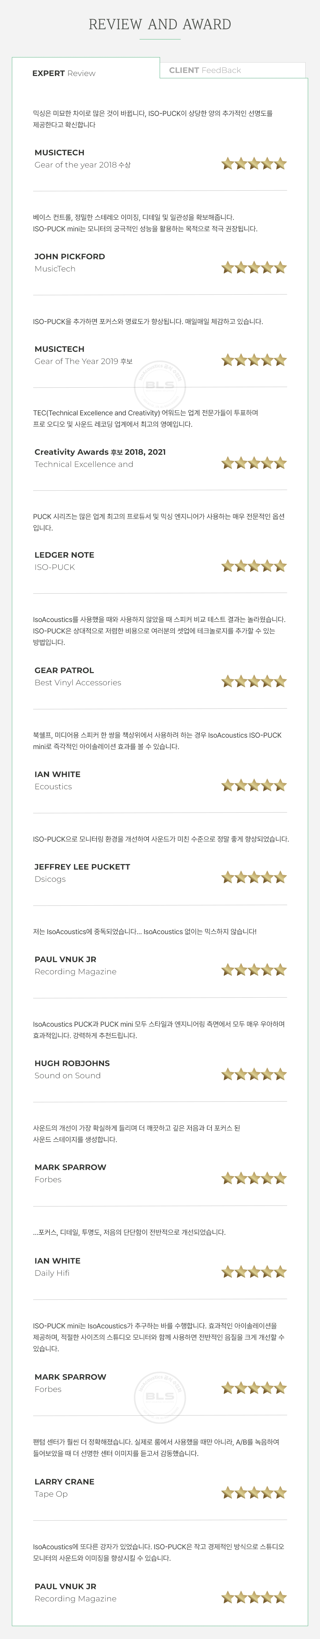Tap the star rating next to Creativity Awards

(x=254, y=463)
